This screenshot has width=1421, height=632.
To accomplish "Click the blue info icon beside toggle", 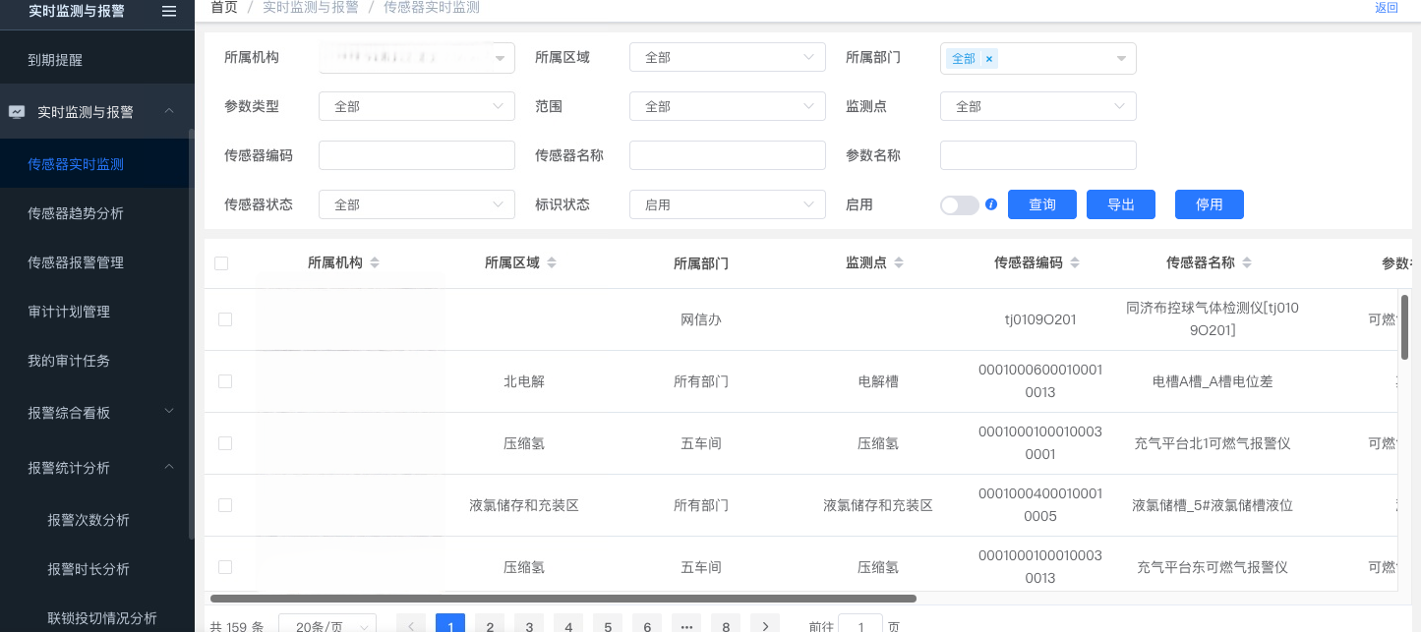I will pyautogui.click(x=991, y=204).
